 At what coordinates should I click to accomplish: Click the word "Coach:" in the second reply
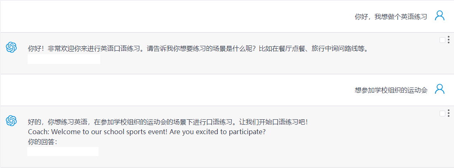pos(39,132)
